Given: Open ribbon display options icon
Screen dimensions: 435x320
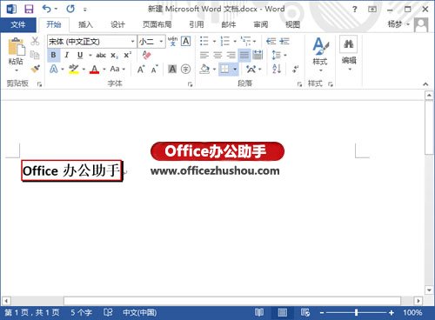Looking at the screenshot, I should coord(372,10).
